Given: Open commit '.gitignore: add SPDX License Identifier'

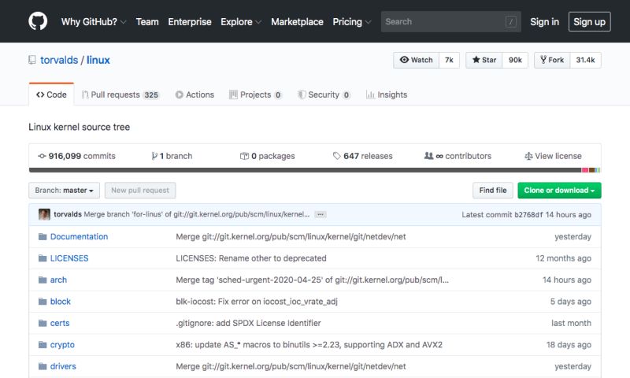Looking at the screenshot, I should [248, 323].
